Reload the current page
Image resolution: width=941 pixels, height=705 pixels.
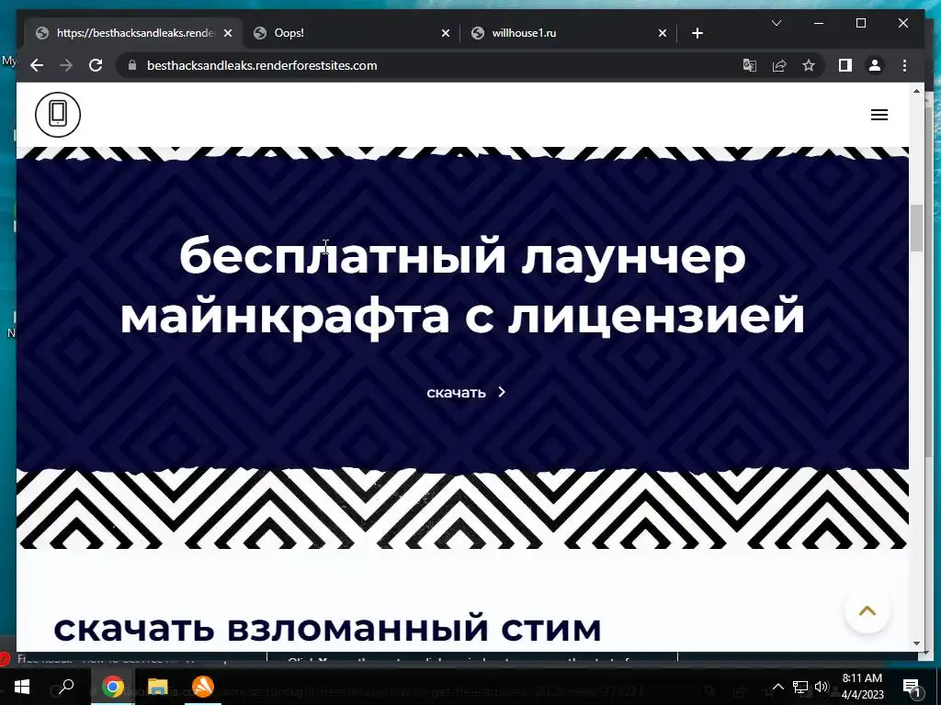tap(96, 65)
